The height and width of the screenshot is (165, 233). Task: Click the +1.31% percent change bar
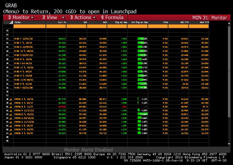click(x=142, y=55)
